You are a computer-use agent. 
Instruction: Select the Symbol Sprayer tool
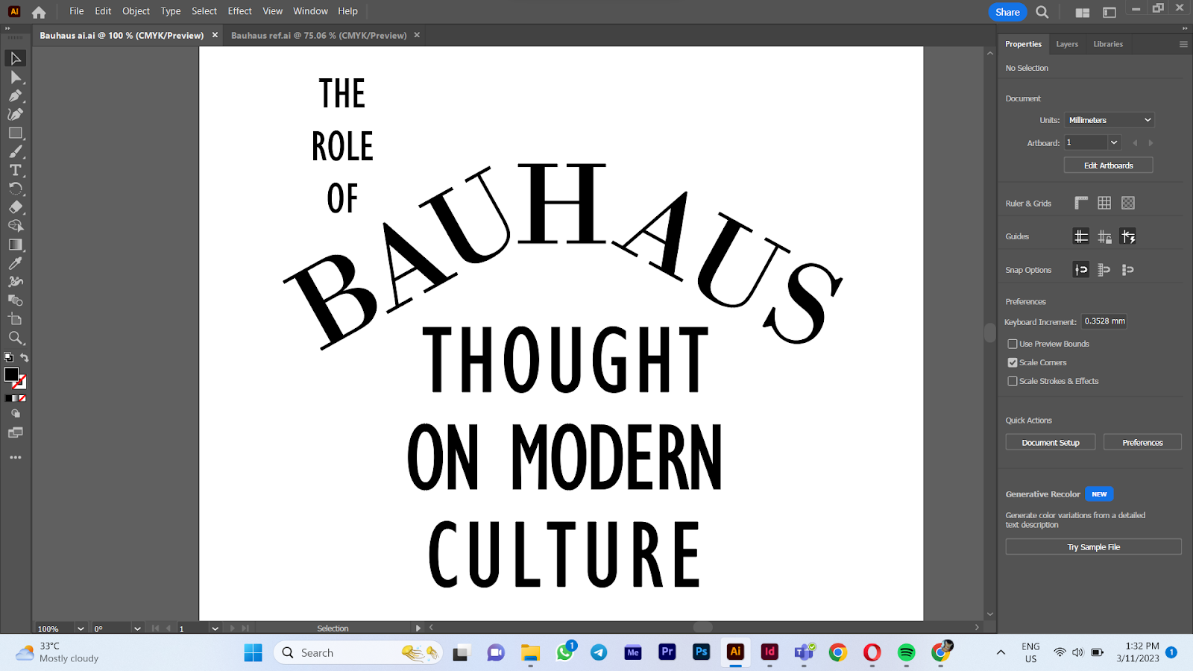coord(16,282)
